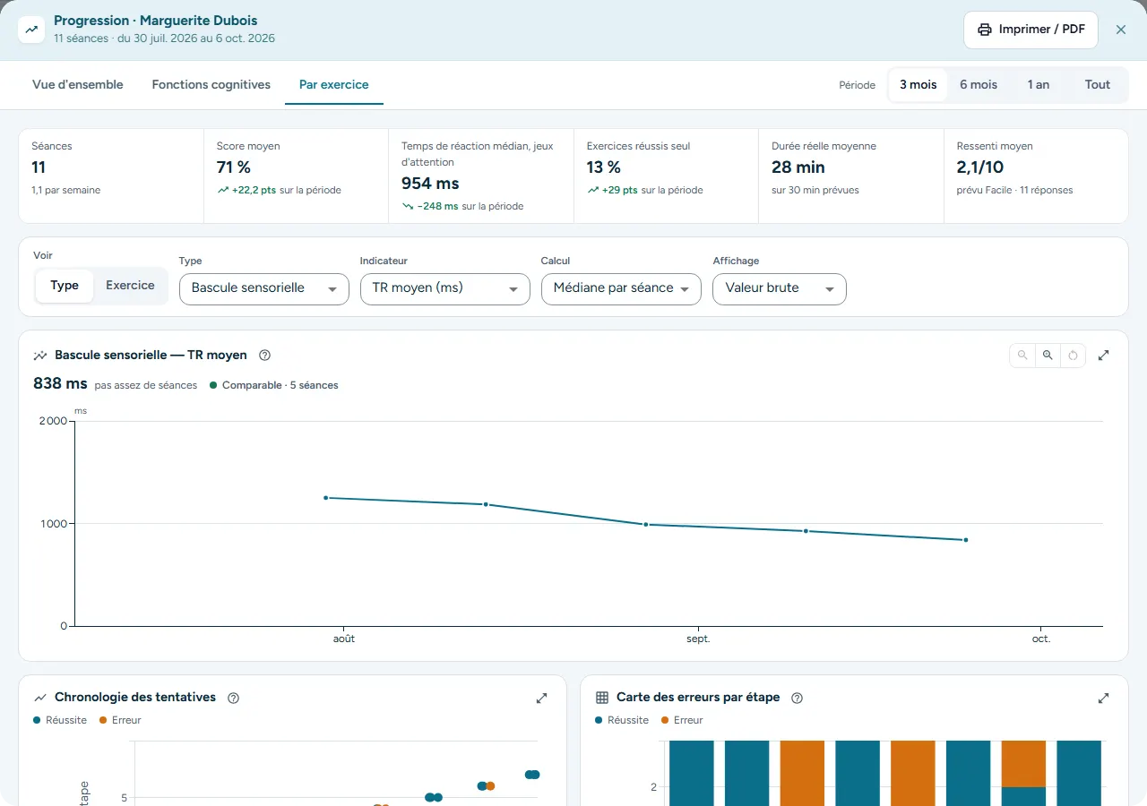This screenshot has width=1147, height=806.
Task: Click the Durée réelle moyenne 28 min value
Action: coord(798,167)
